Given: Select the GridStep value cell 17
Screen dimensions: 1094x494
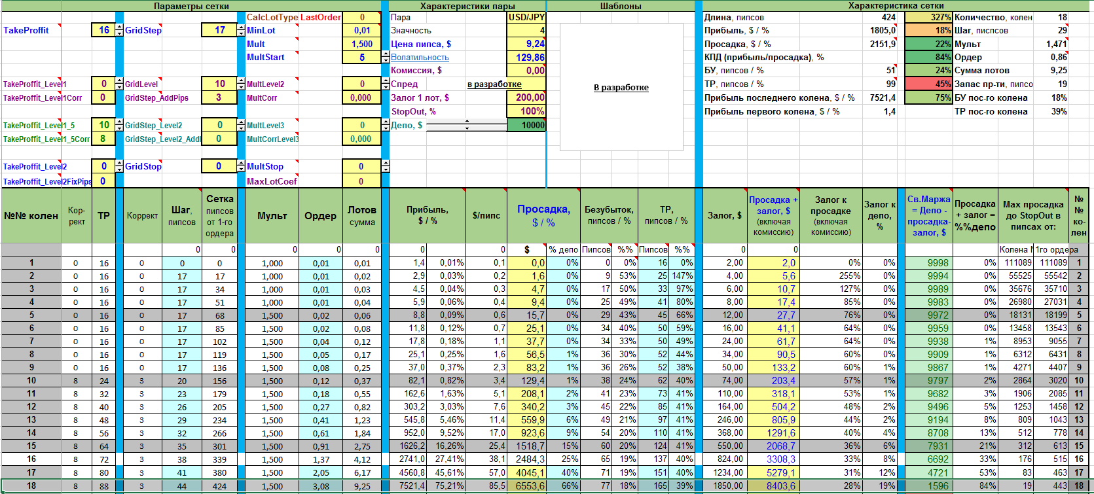Looking at the screenshot, I should point(219,30).
